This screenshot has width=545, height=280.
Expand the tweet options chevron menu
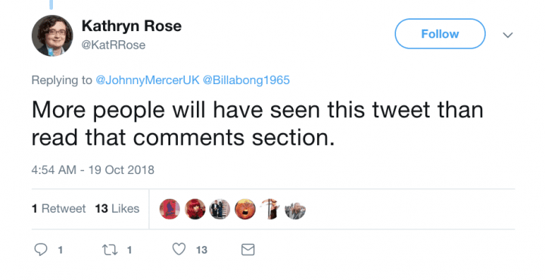508,35
